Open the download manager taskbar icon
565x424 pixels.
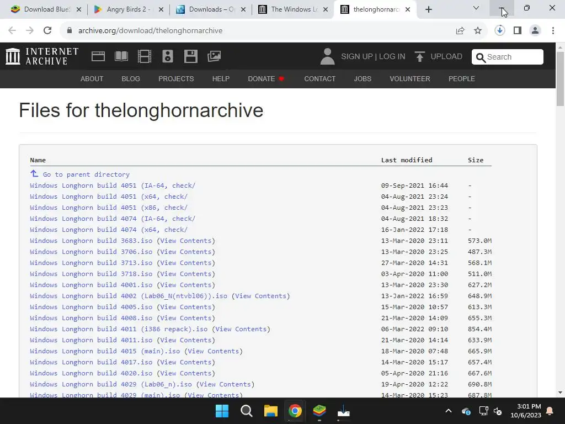point(343,411)
